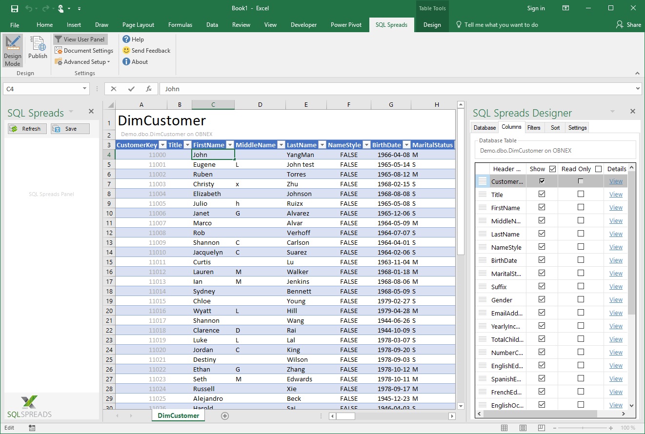Click the Help icon
This screenshot has width=645, height=434.
pos(126,39)
